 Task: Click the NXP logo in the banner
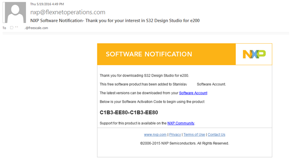tap(254, 54)
